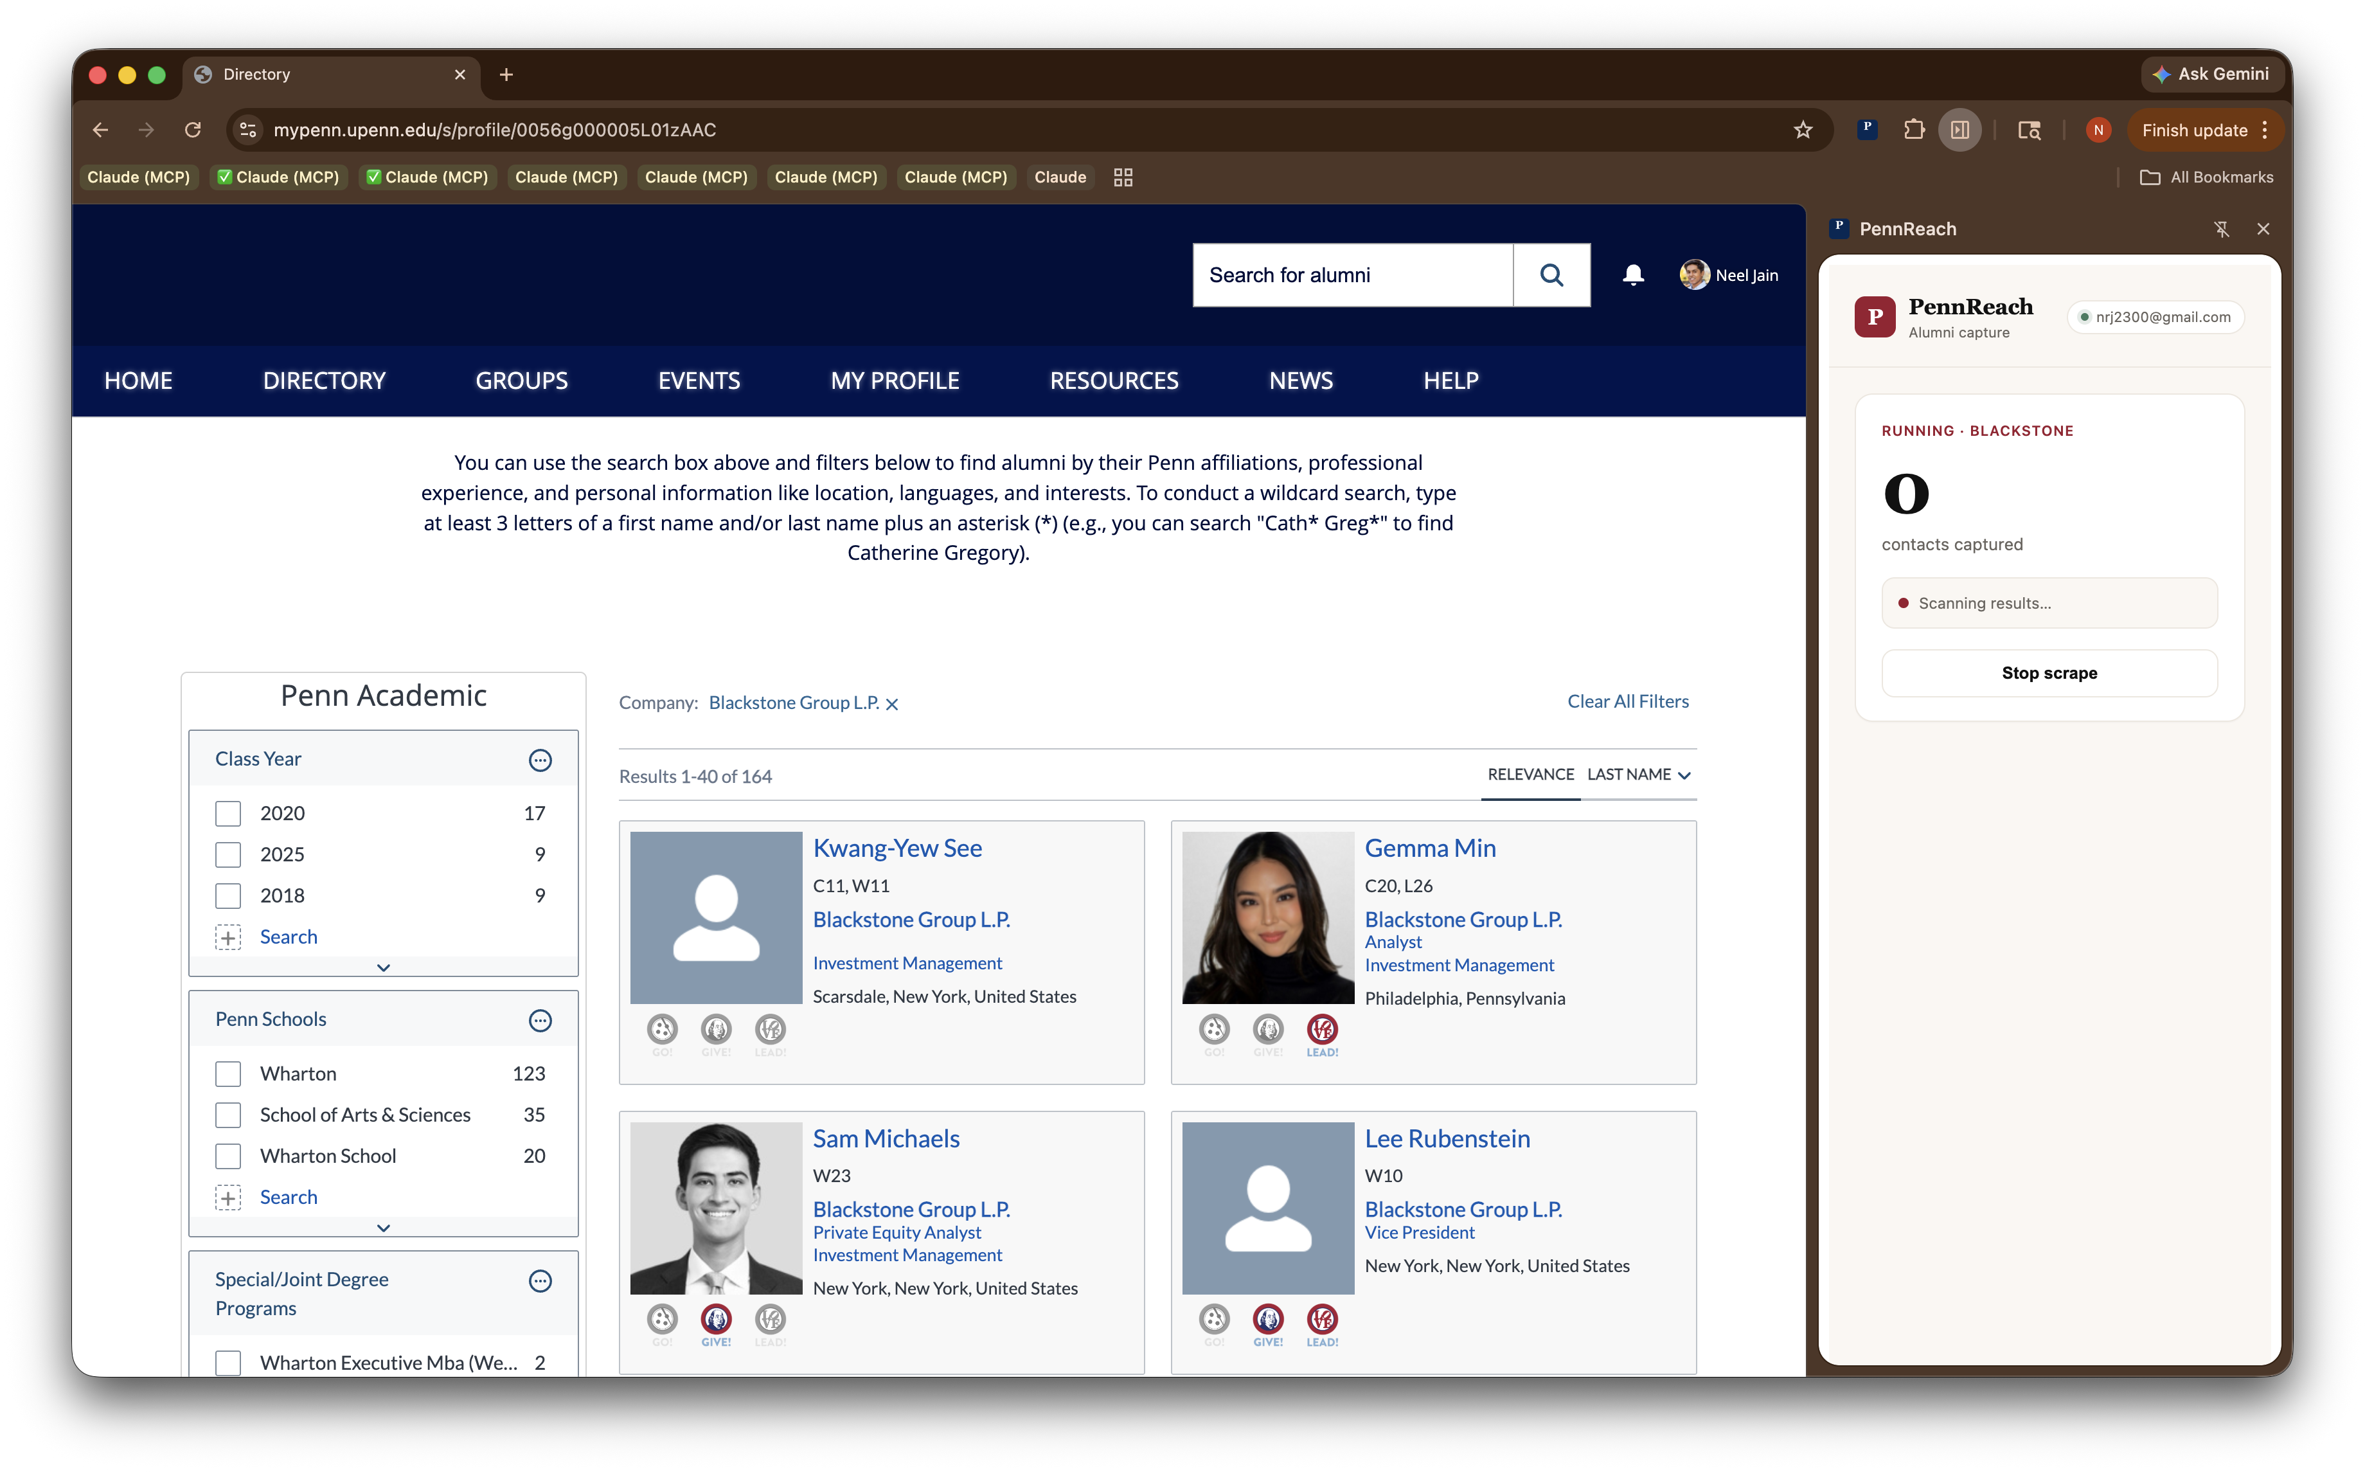Open a new browser tab
2365x1472 pixels.
(x=506, y=75)
